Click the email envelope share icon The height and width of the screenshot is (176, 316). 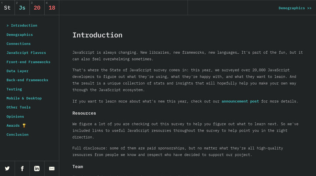coord(52,169)
